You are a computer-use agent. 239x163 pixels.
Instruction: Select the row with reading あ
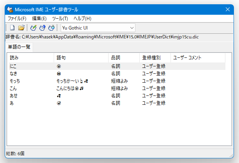[117, 103]
